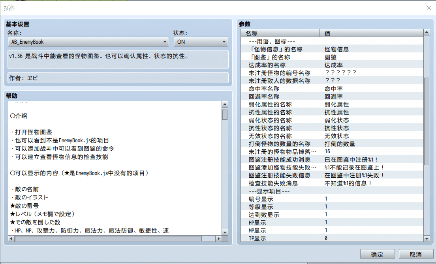Select 图鉴注册技能失败信息 parameter
This screenshot has height=264, width=436.
click(332, 175)
